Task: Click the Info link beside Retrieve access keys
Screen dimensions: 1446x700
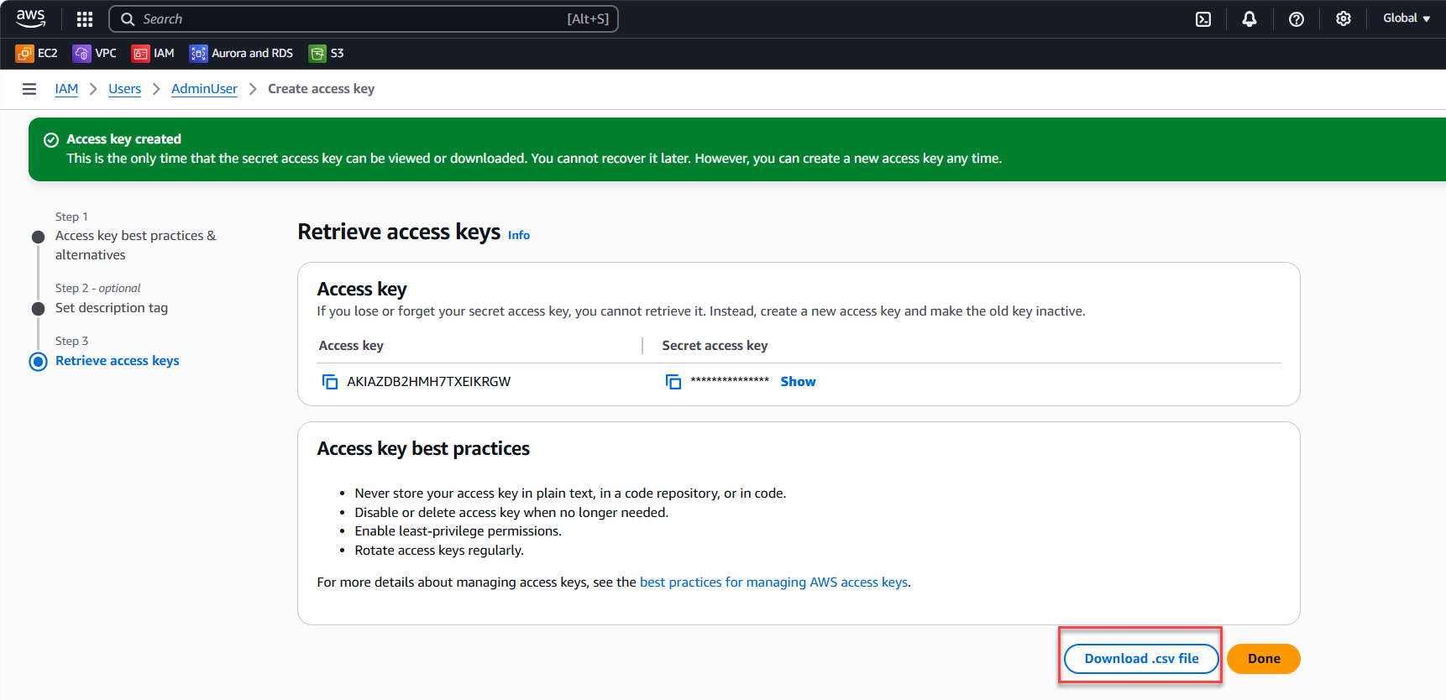Action: click(x=518, y=236)
